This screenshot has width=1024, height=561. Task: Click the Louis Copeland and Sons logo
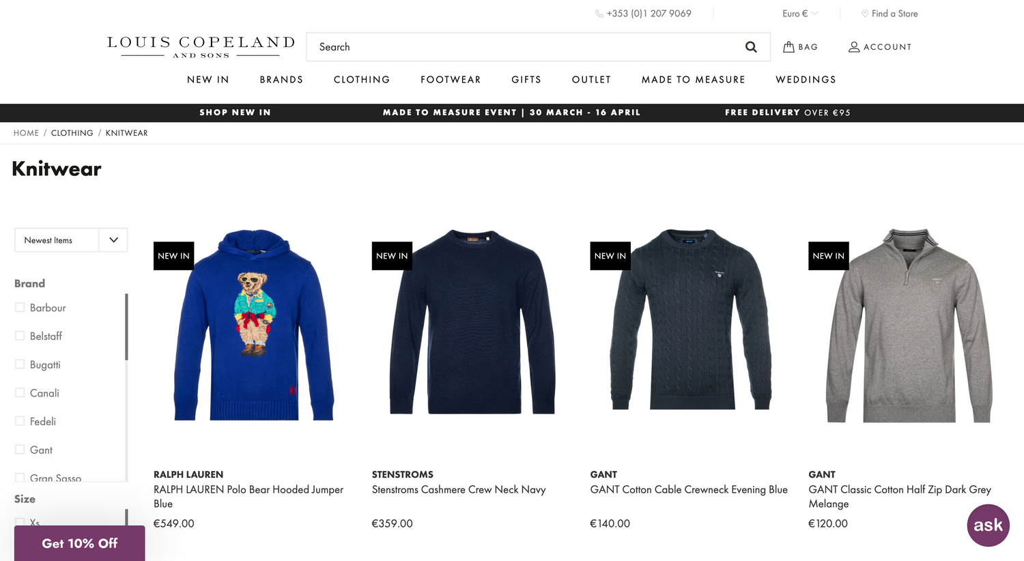click(201, 47)
